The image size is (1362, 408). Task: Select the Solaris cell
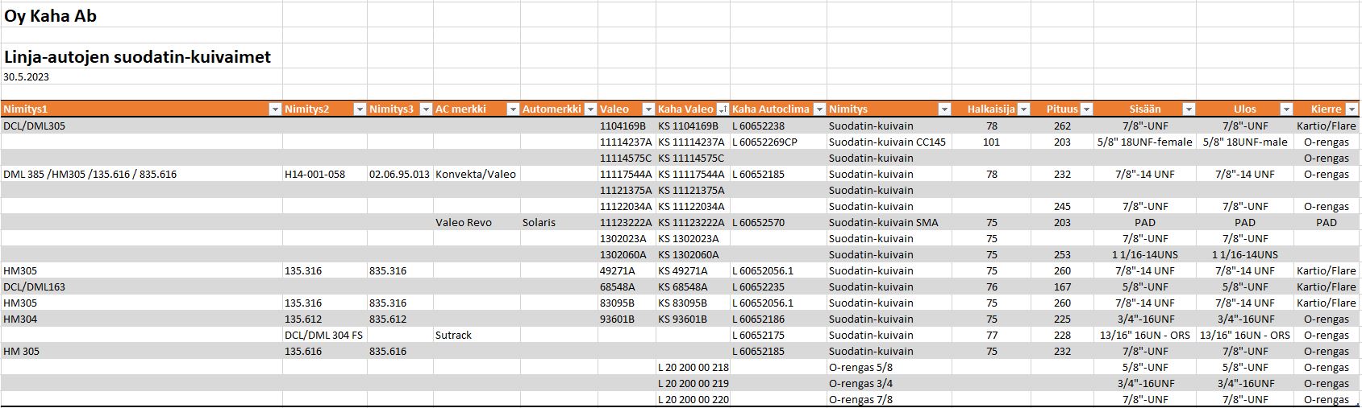(559, 223)
